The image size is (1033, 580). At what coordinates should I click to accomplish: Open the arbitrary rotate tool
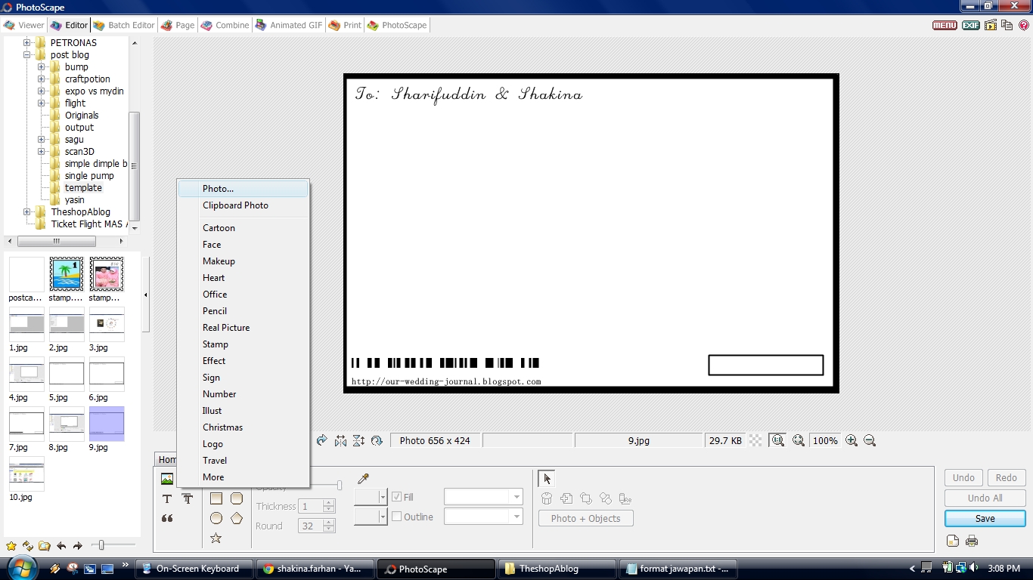377,440
